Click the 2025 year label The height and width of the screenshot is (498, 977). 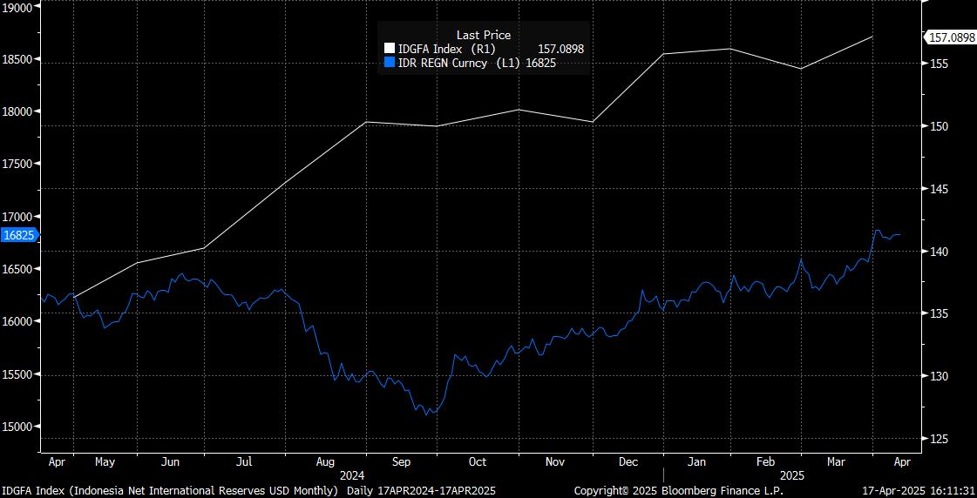pyautogui.click(x=793, y=476)
